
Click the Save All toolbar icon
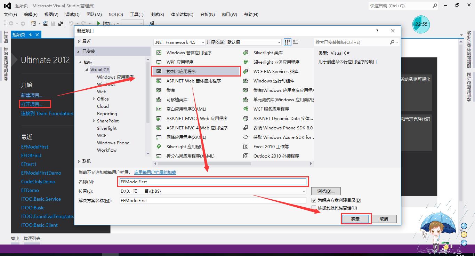click(x=61, y=23)
